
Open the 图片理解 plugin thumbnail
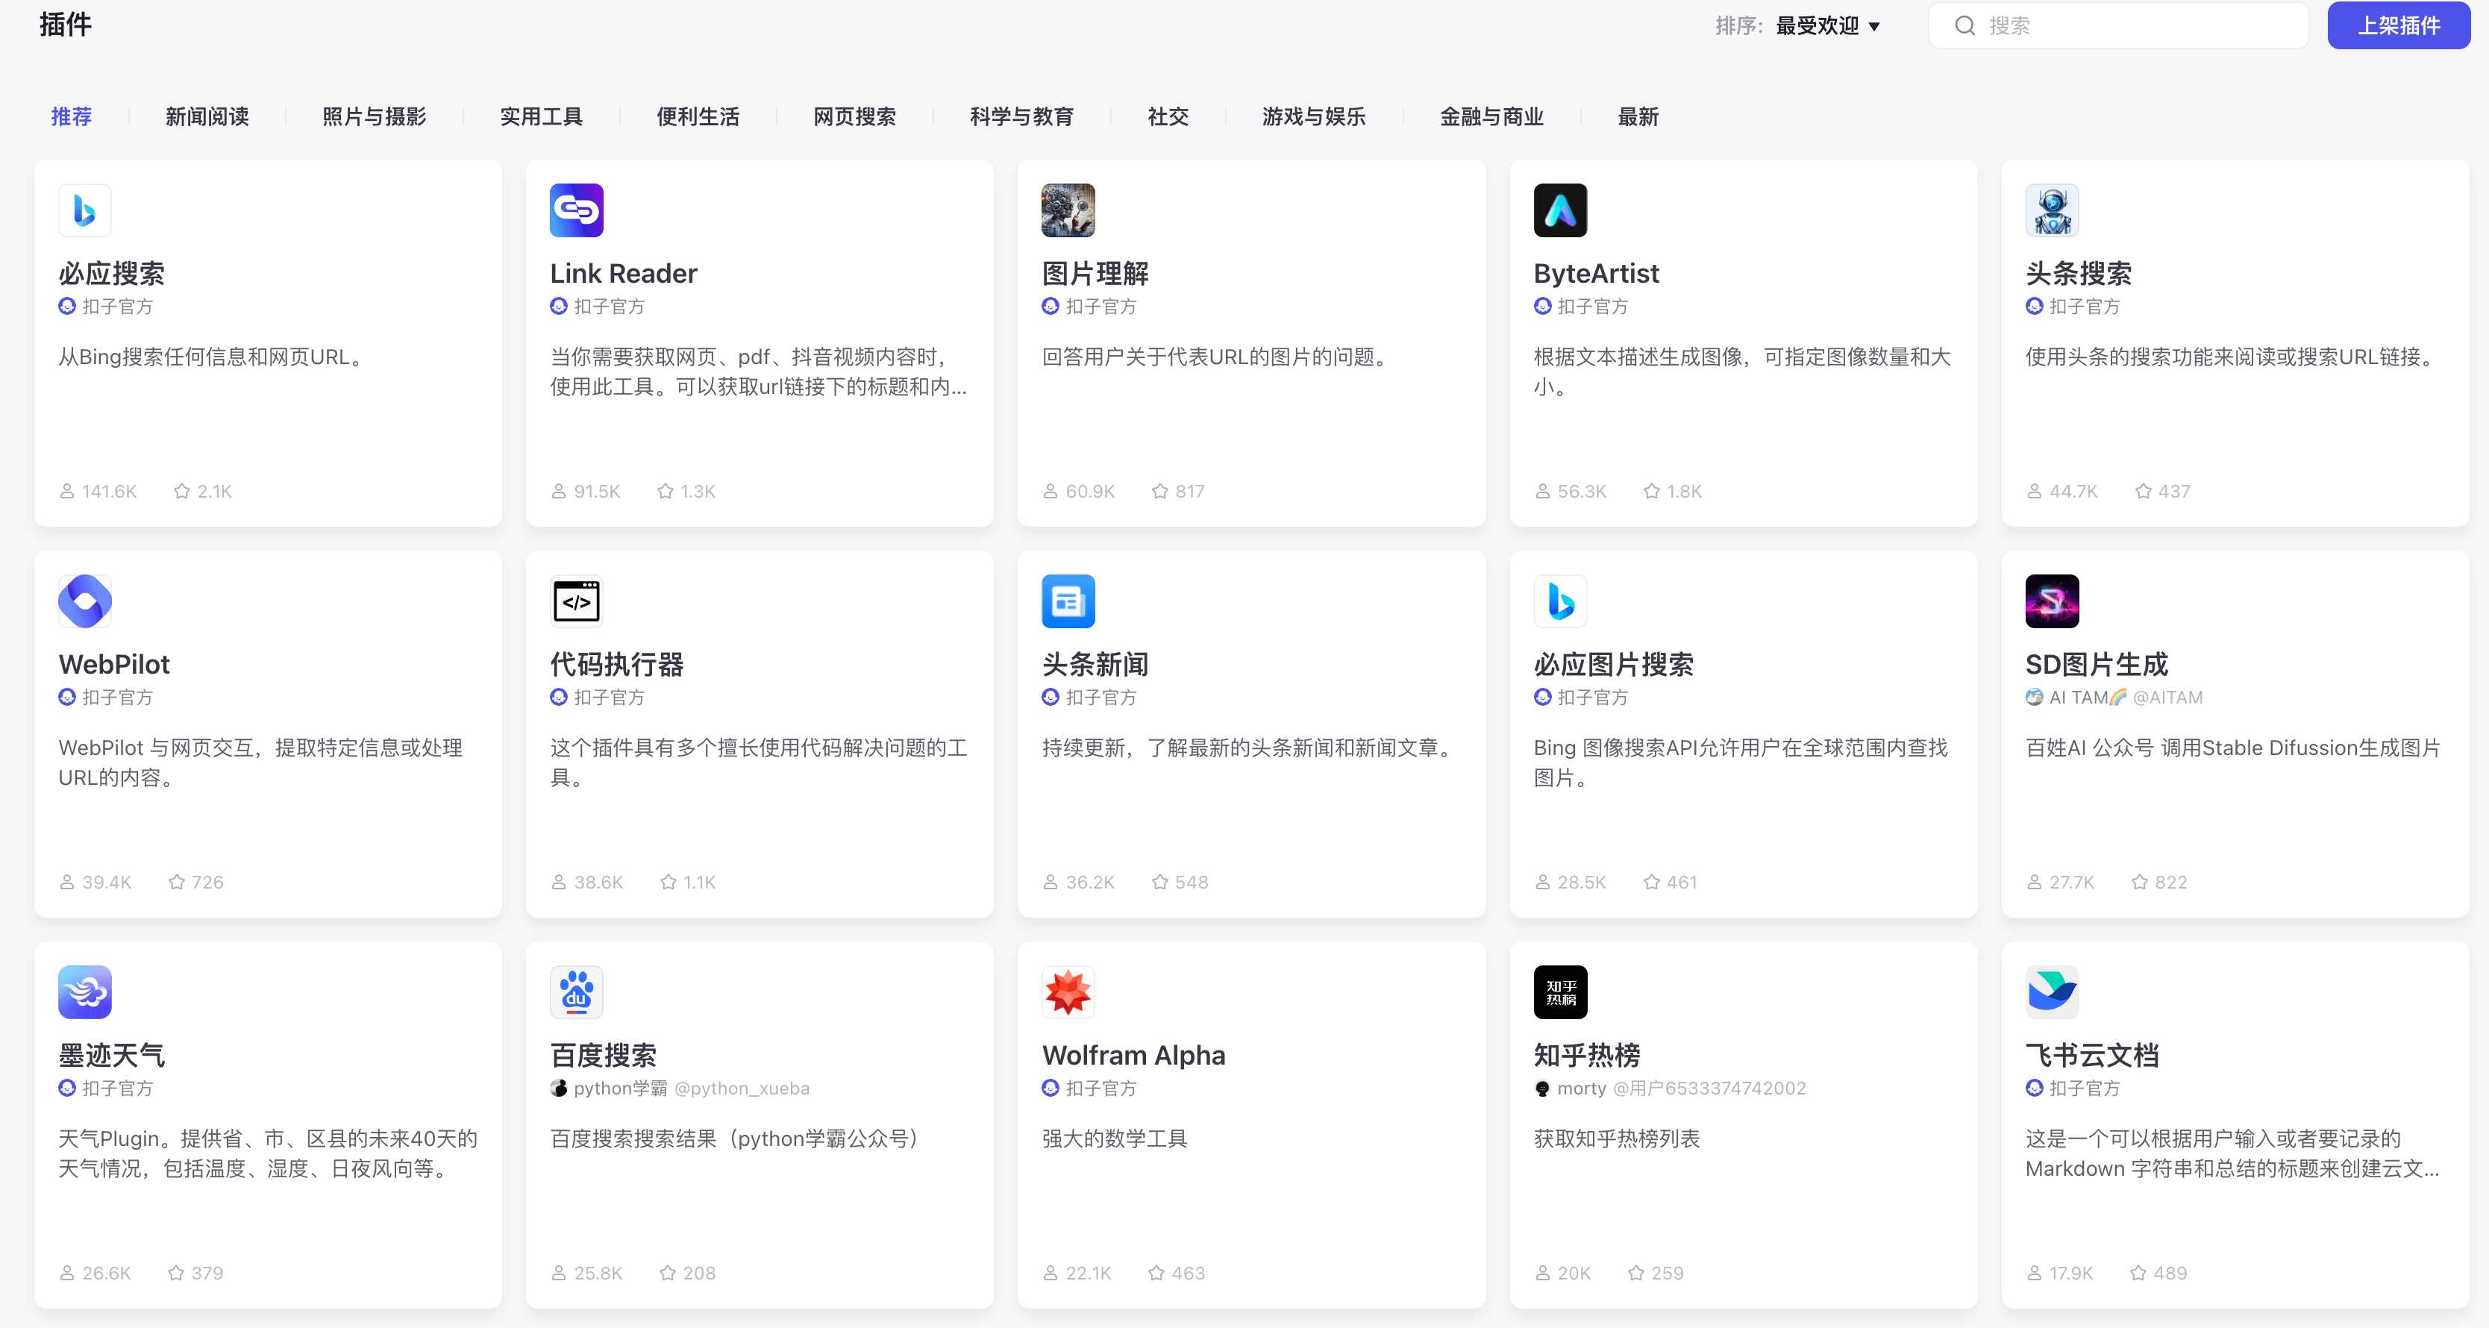point(1068,210)
